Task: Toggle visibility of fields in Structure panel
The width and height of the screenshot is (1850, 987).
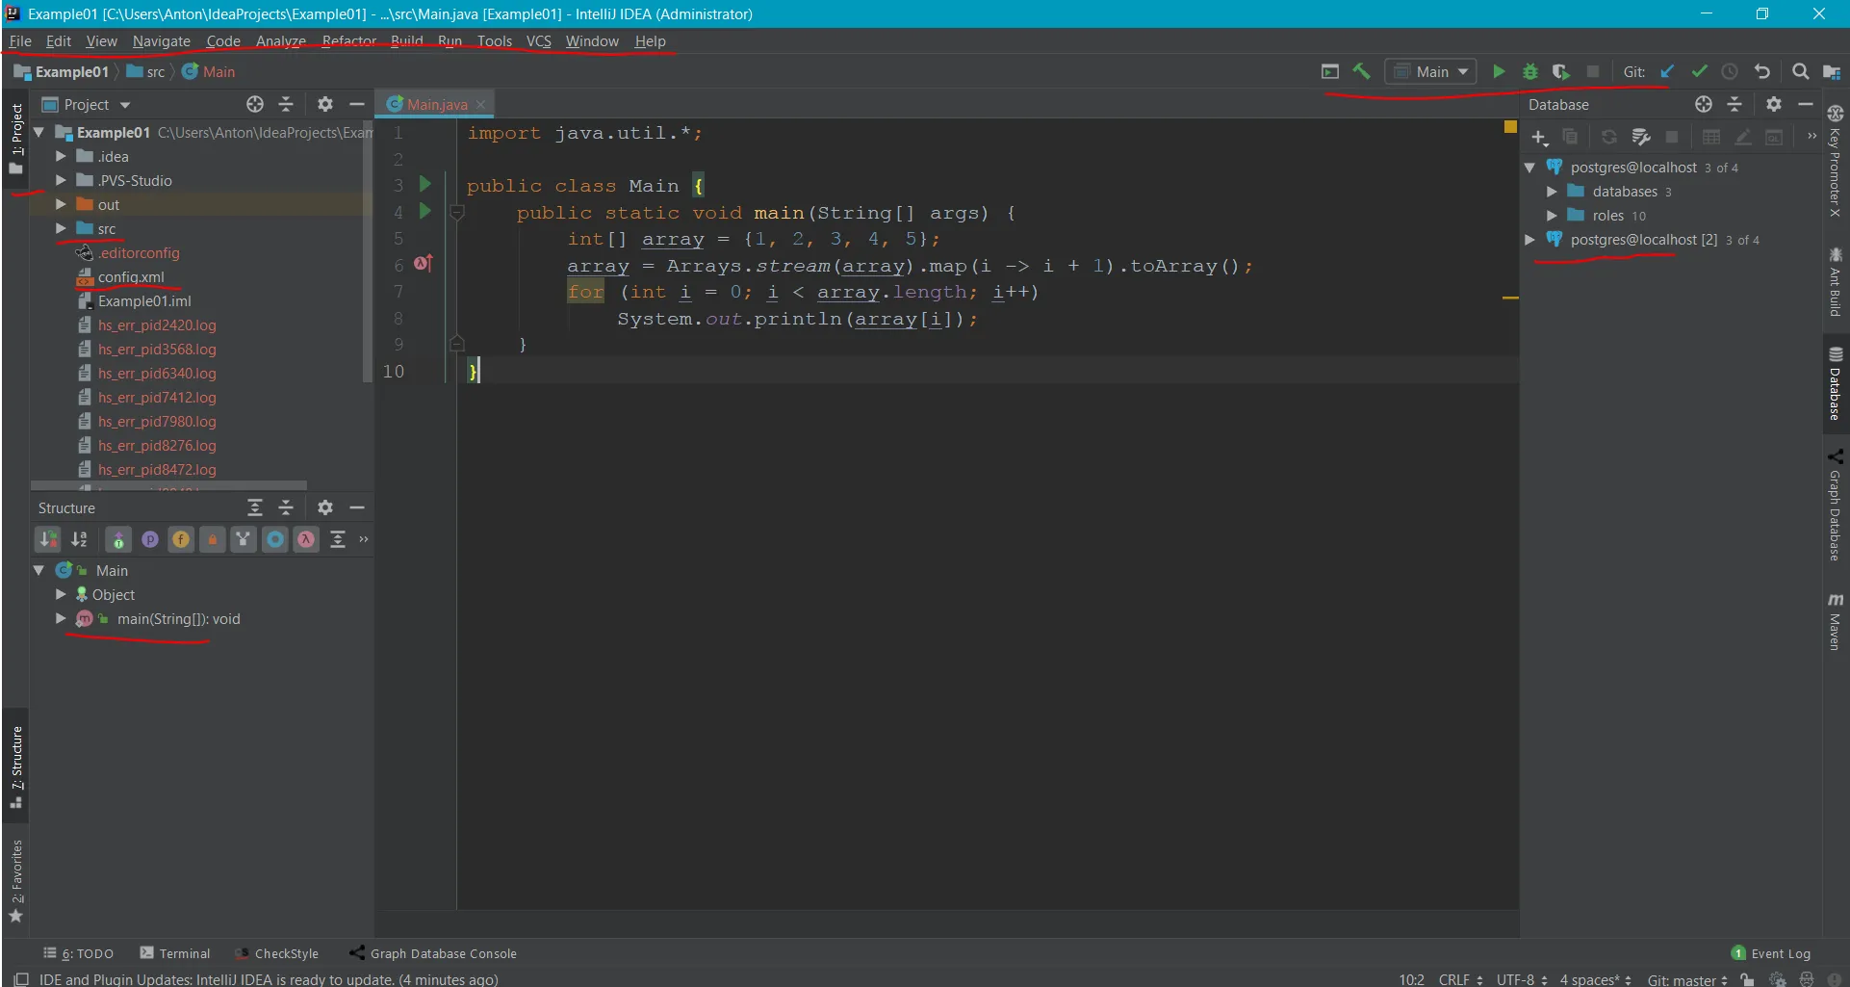Action: click(181, 539)
